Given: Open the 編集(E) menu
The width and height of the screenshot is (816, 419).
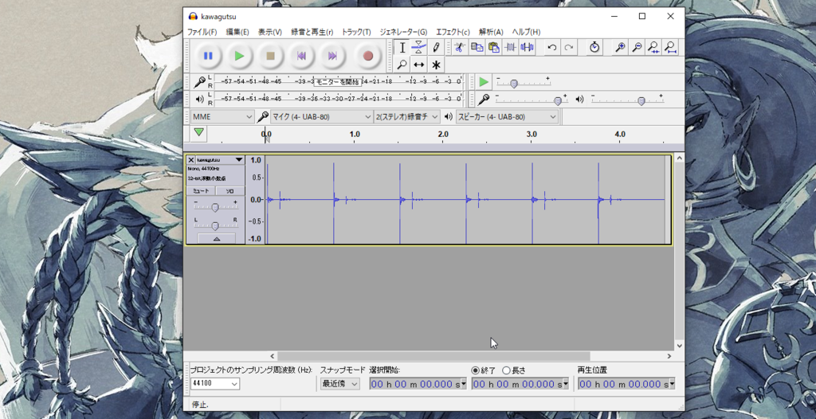Looking at the screenshot, I should tap(237, 32).
